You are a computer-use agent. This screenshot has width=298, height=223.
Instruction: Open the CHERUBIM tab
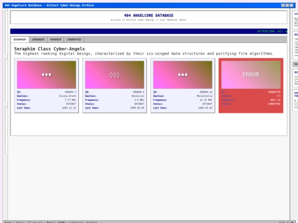(x=38, y=40)
